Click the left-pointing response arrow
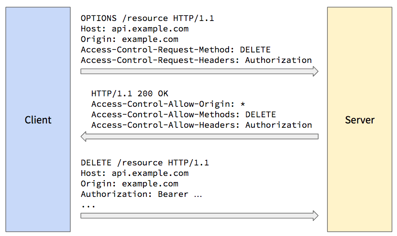This screenshot has height=236, width=397. pyautogui.click(x=199, y=136)
